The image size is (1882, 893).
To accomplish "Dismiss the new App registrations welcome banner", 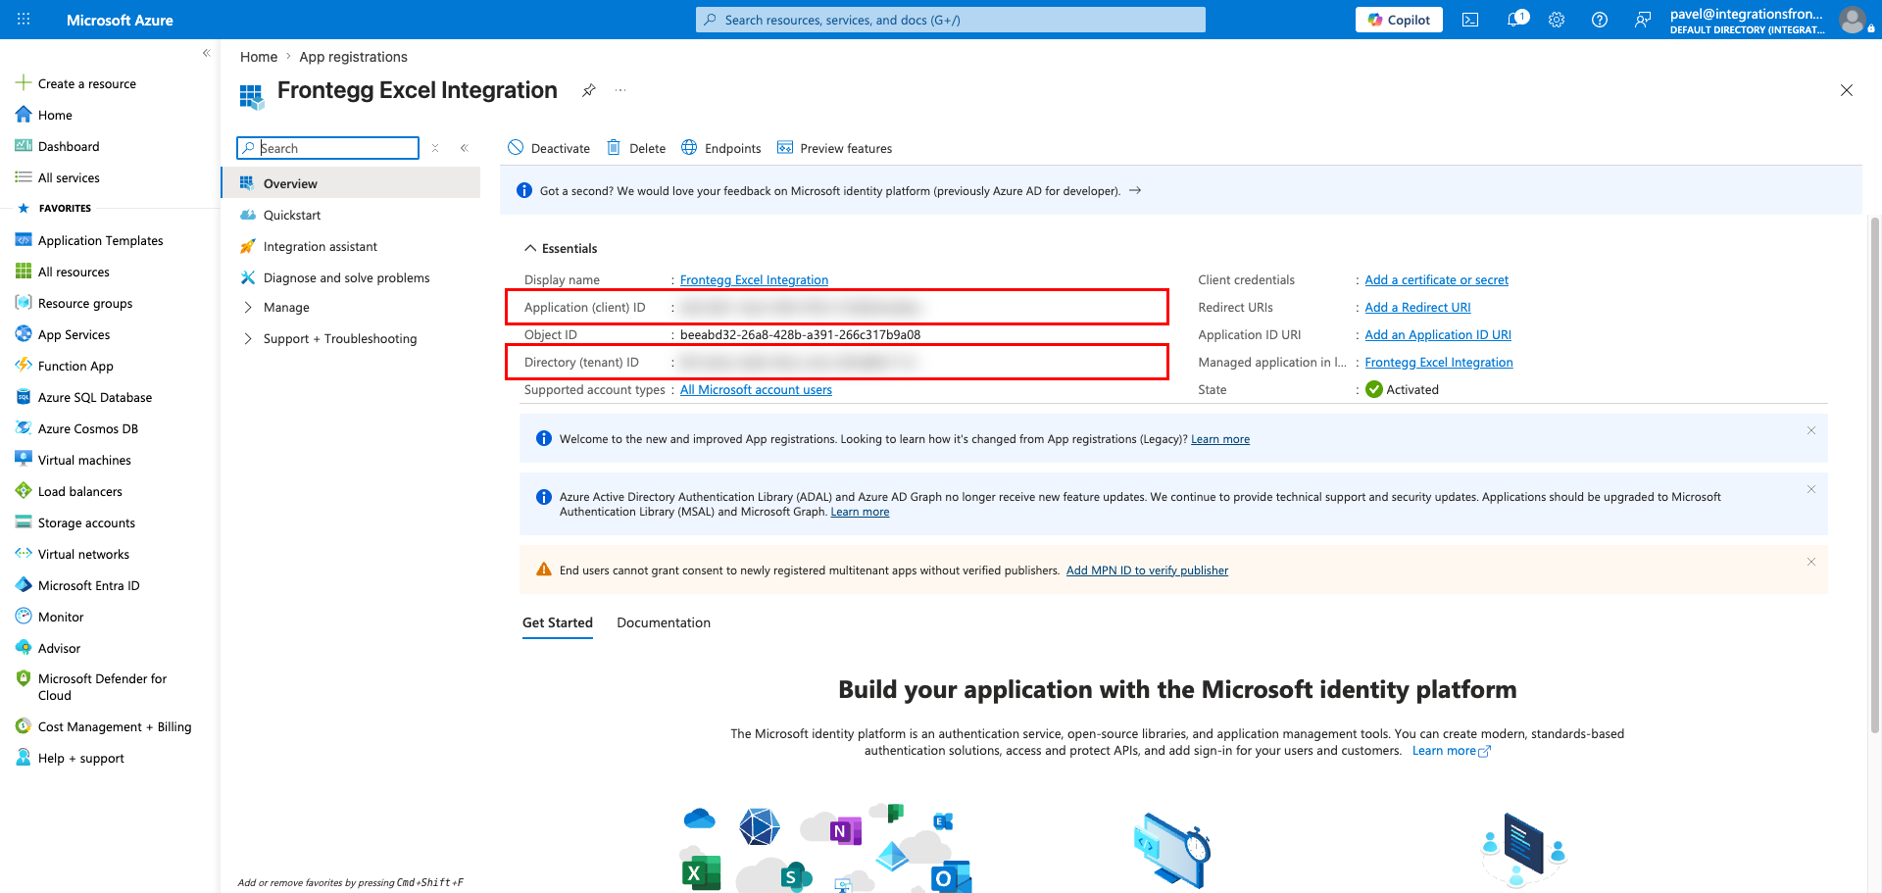I will (1811, 430).
